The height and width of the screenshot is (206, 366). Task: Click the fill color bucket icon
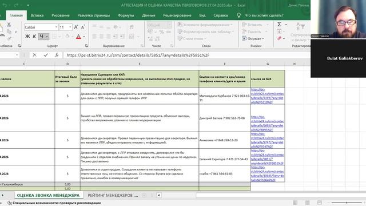coord(67,37)
